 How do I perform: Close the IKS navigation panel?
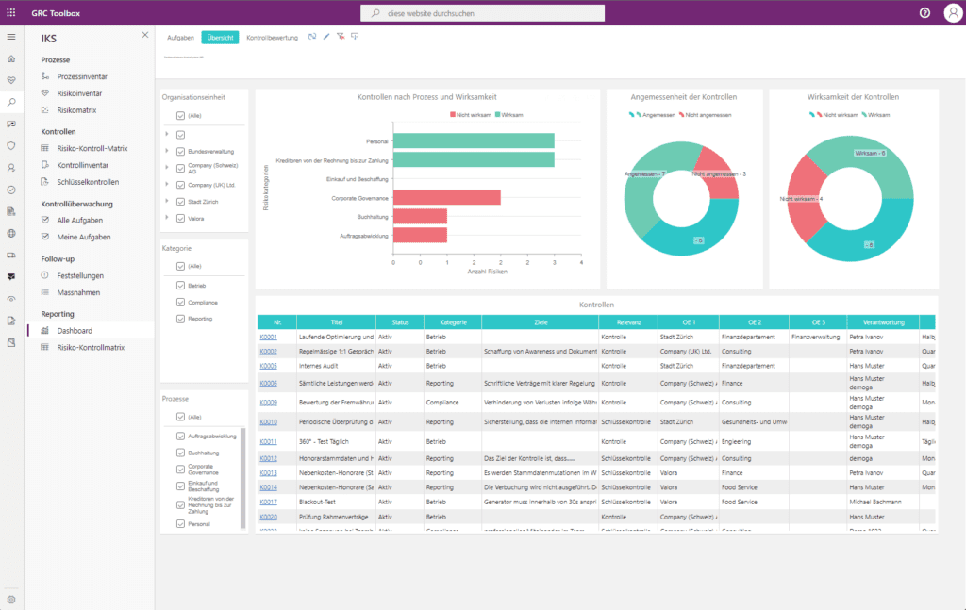coord(144,35)
